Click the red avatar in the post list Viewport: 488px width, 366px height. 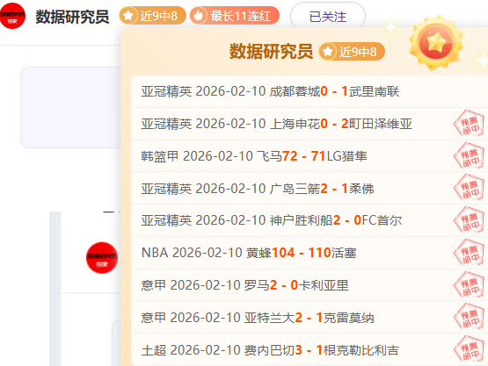coord(102,258)
